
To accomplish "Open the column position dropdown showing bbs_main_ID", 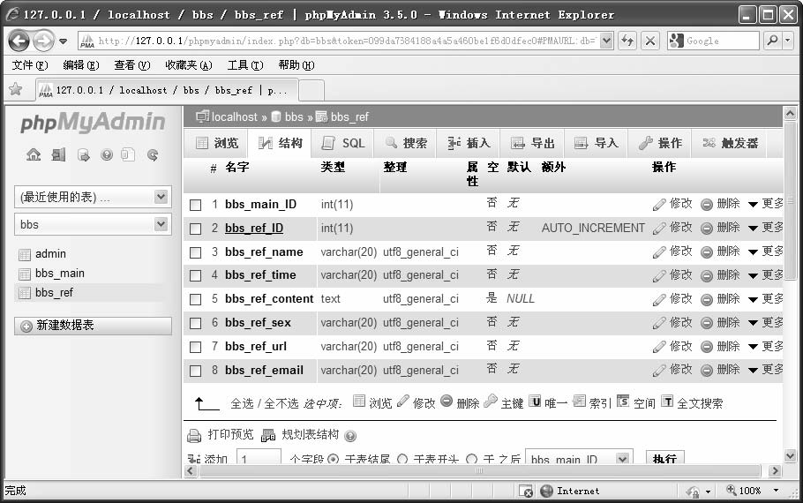I will point(579,459).
